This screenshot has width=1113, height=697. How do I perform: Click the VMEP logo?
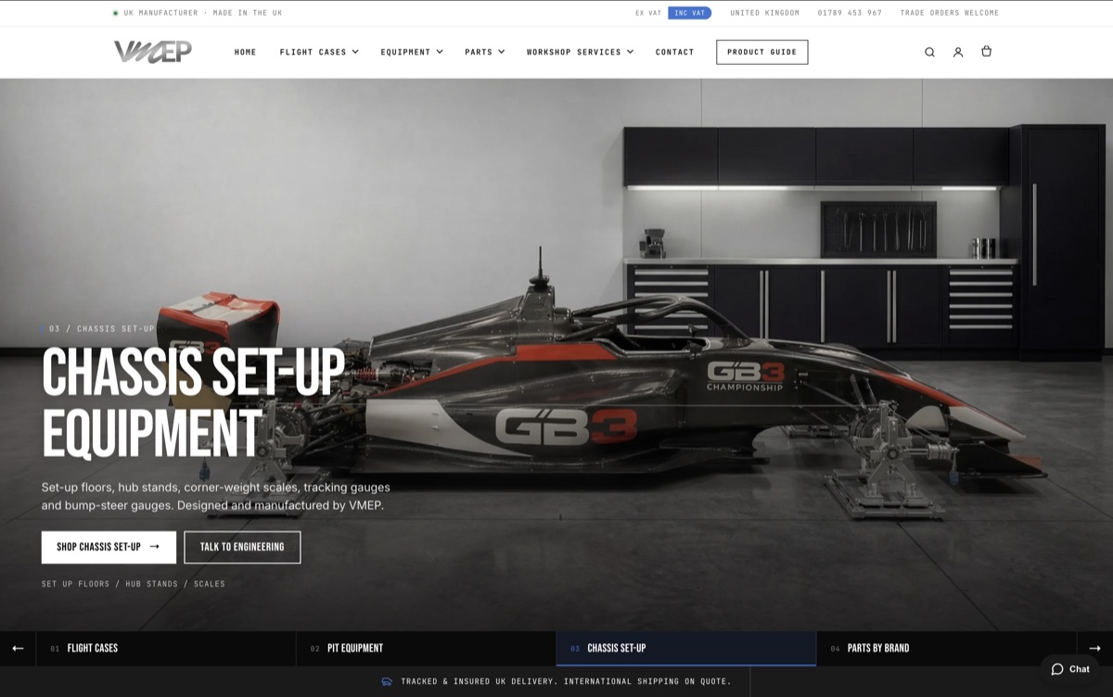[x=153, y=52]
